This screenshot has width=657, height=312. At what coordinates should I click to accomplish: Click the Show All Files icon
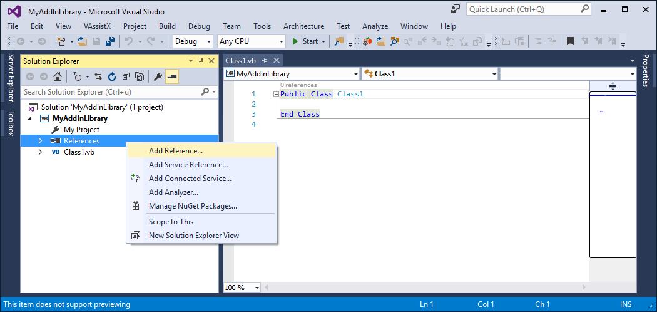click(x=140, y=76)
